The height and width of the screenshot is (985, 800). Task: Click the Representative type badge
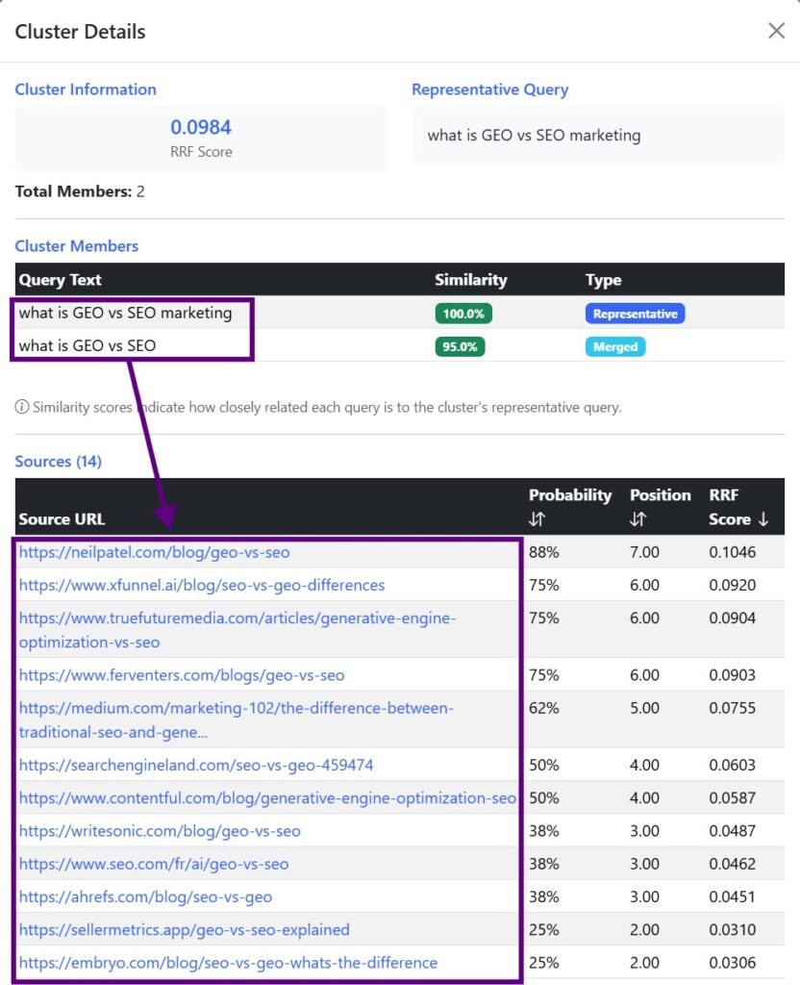tap(635, 314)
